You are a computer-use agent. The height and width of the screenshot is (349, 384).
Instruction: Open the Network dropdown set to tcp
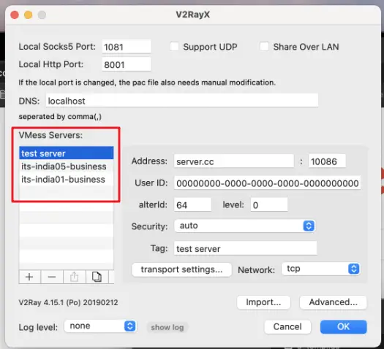tap(320, 269)
